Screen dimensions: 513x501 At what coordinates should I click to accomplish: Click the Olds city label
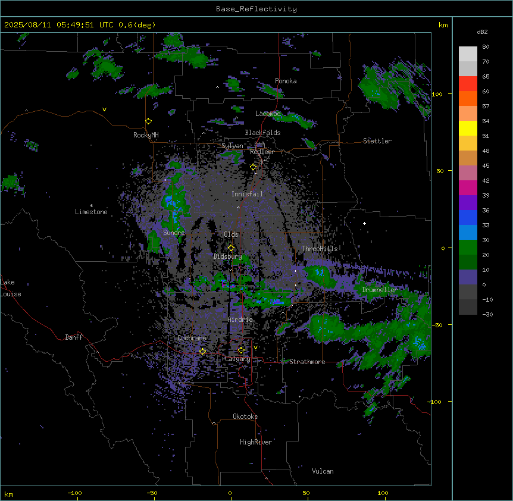pos(231,234)
